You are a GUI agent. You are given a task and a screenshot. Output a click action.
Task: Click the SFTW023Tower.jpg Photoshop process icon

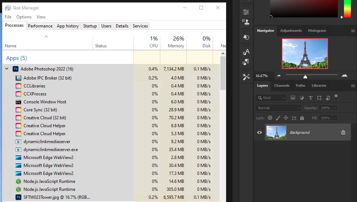pos(18,197)
